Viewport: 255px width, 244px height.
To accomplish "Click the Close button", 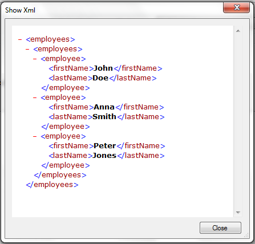I will point(220,227).
